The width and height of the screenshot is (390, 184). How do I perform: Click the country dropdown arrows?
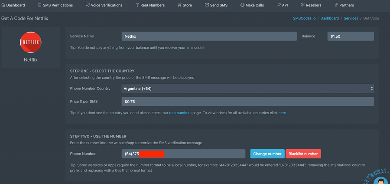pyautogui.click(x=372, y=89)
